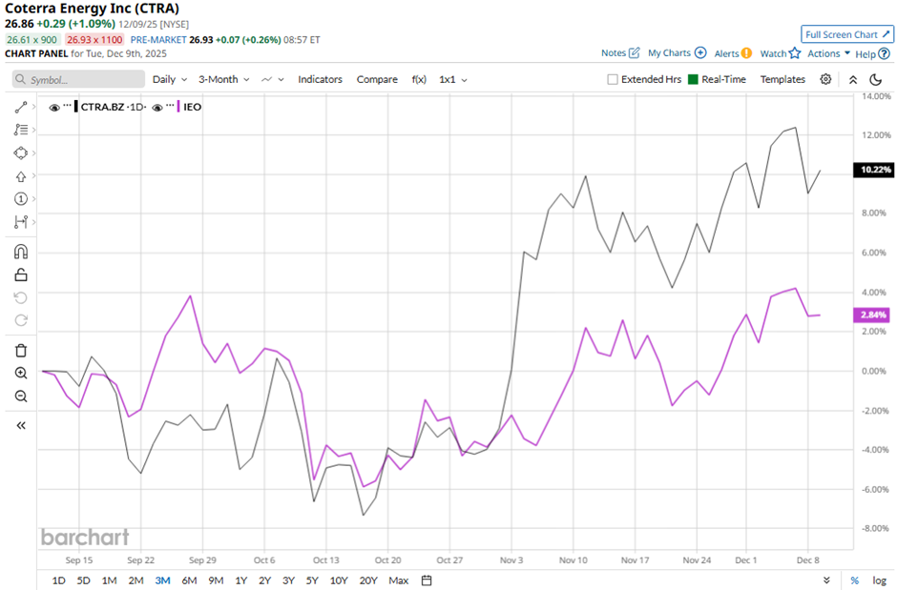This screenshot has height=590, width=897.
Task: Open the Daily frequency dropdown
Action: 170,79
